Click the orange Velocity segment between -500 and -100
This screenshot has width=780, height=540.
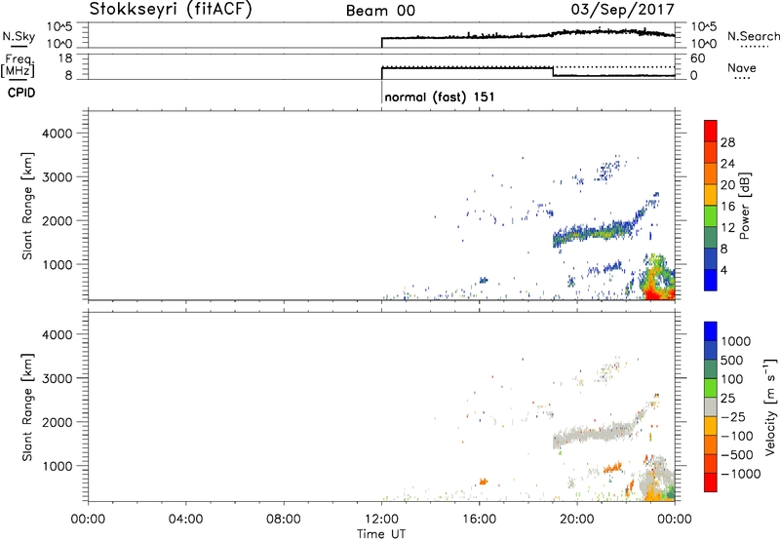point(711,444)
